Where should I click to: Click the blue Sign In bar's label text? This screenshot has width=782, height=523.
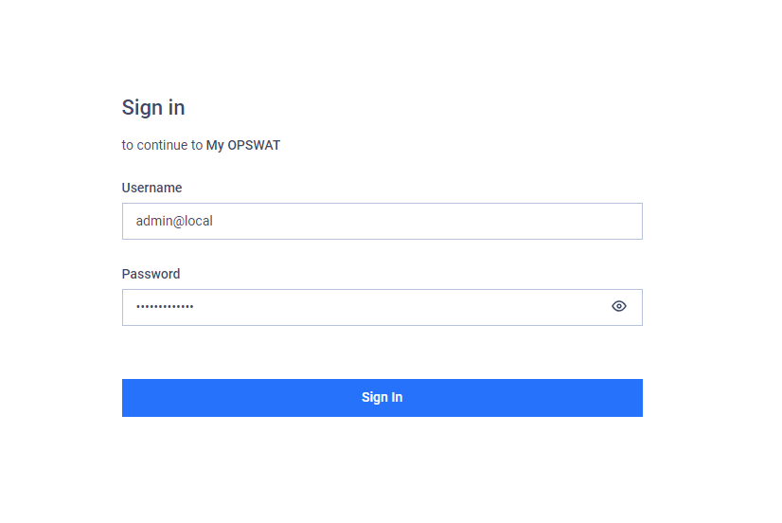tap(382, 397)
